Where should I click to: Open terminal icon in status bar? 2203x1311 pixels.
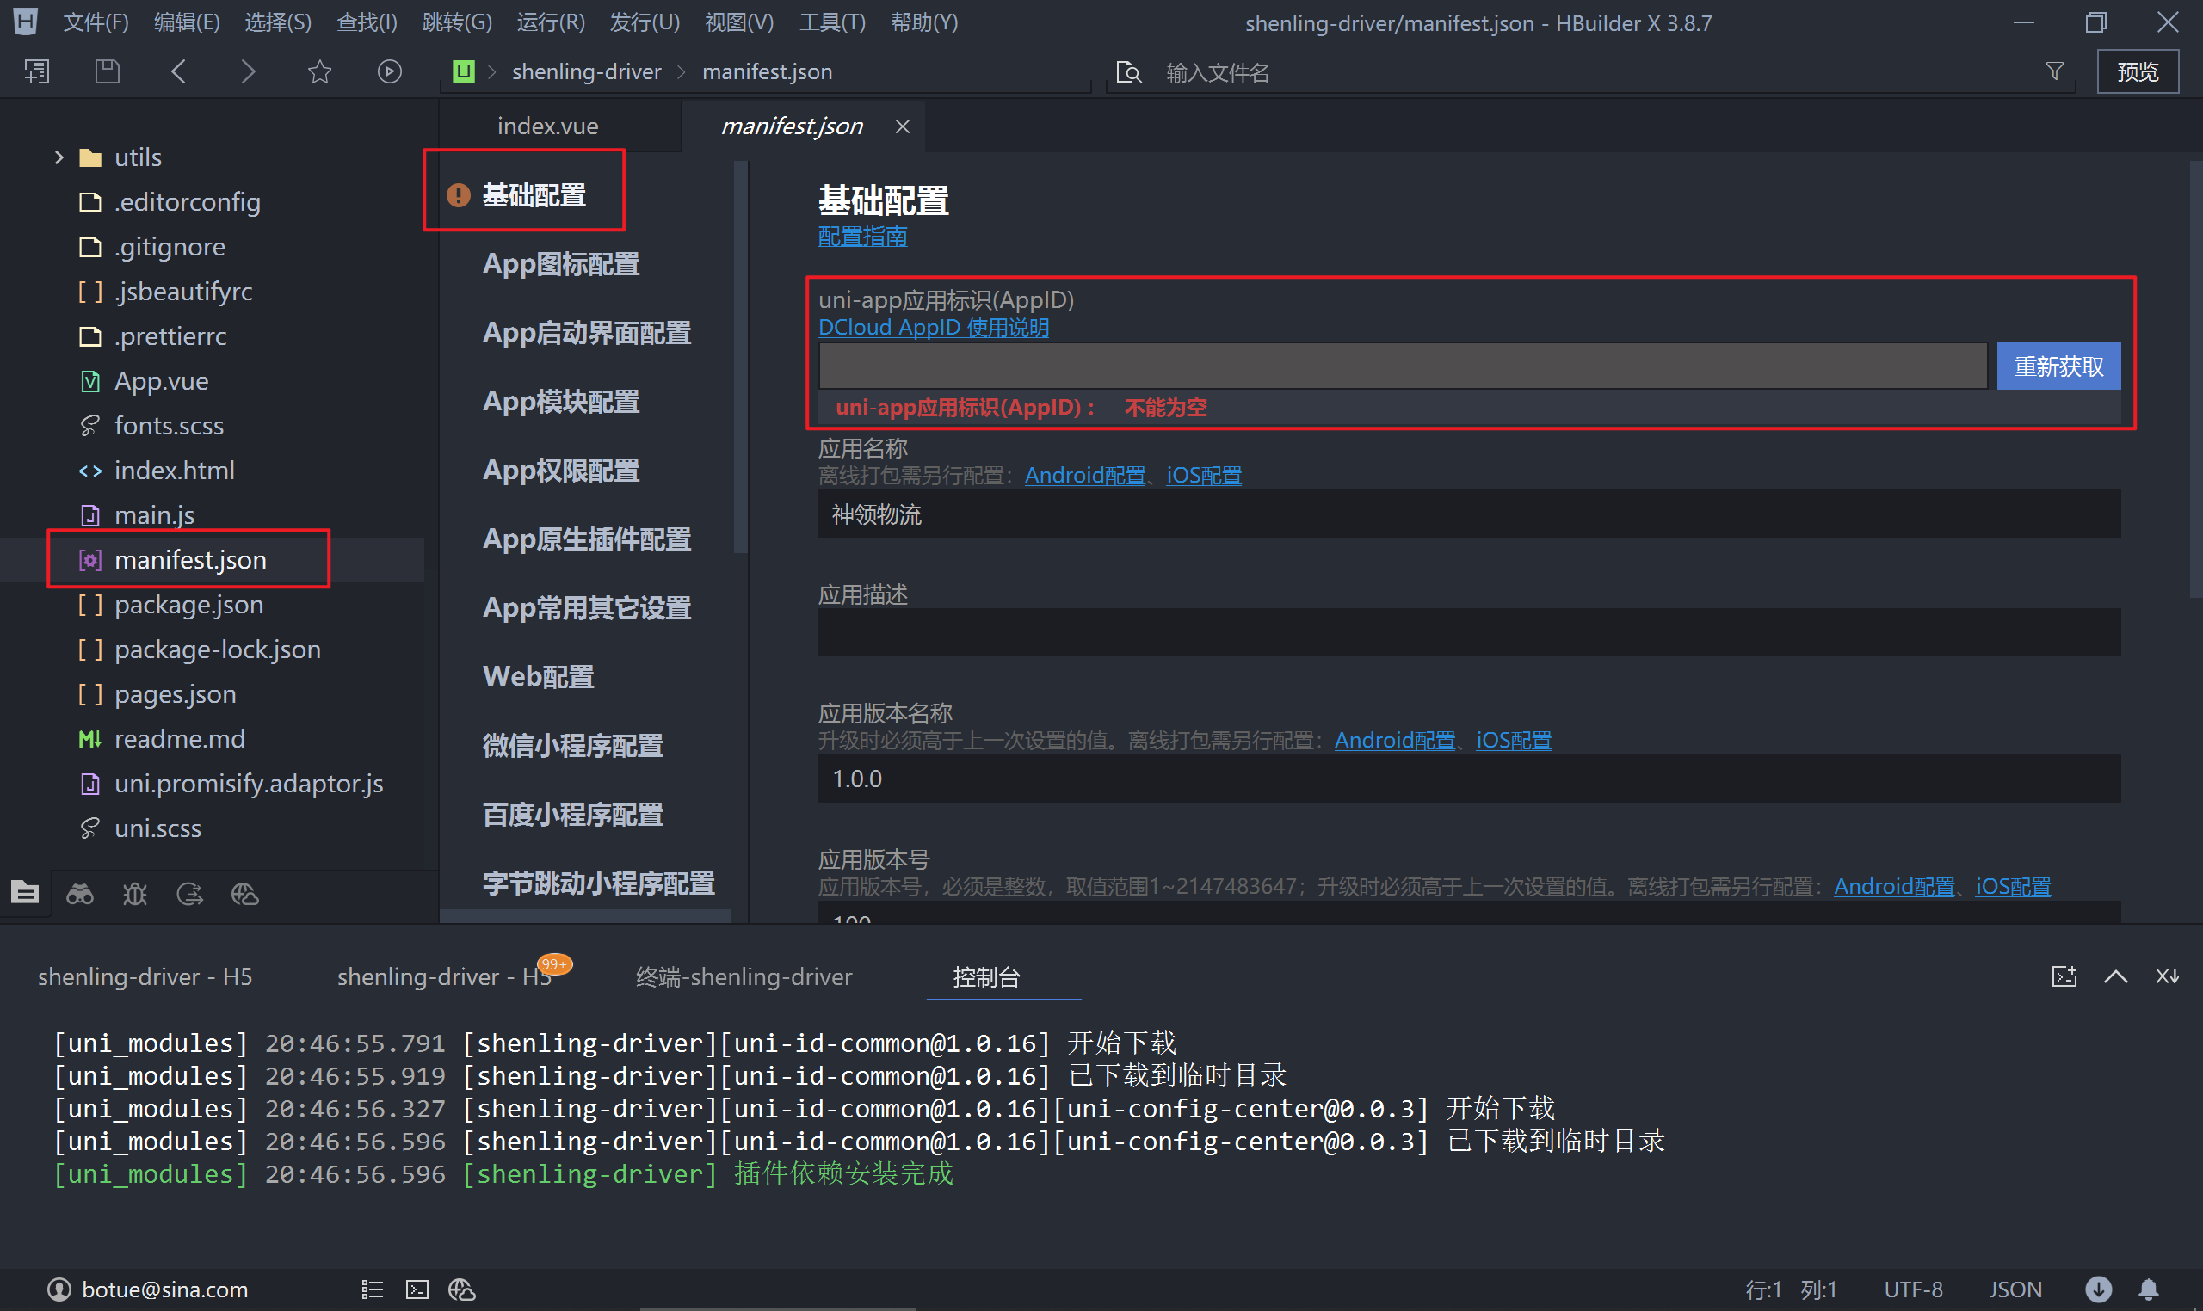click(x=417, y=1289)
